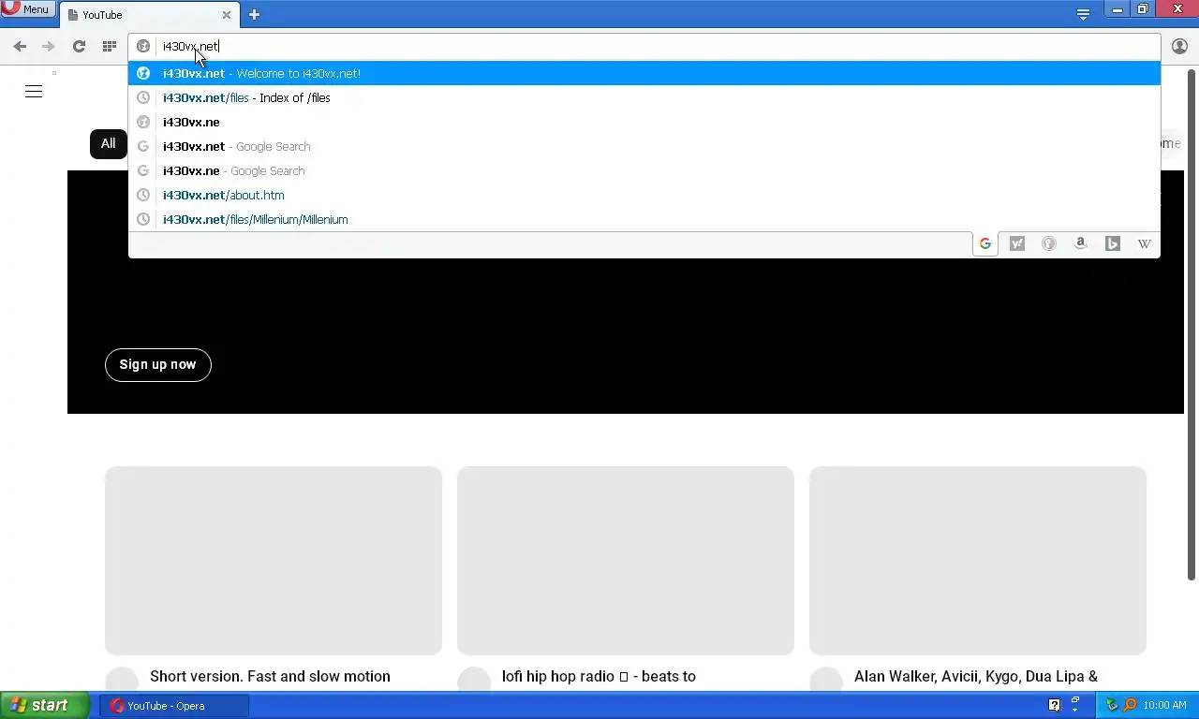This screenshot has width=1199, height=719.
Task: Open Speed Dial grid icon
Action: pos(110,46)
